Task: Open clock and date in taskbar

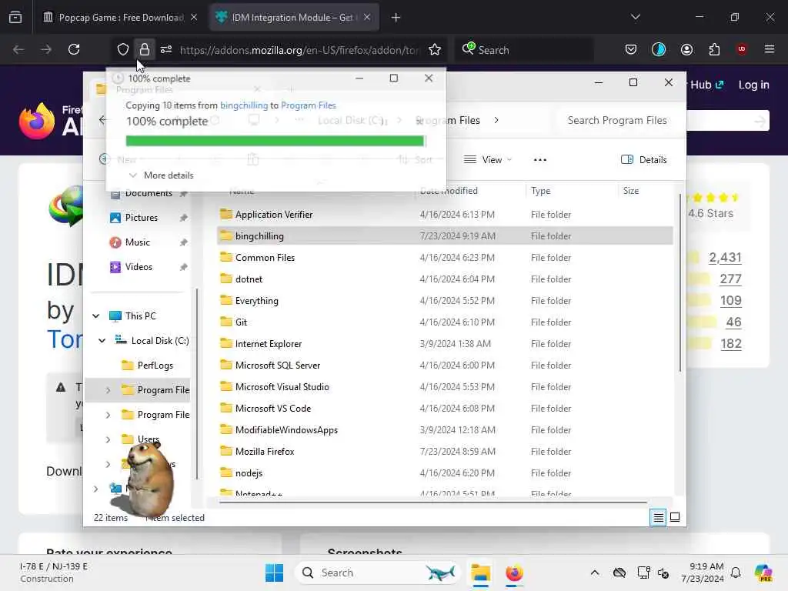Action: (x=703, y=573)
